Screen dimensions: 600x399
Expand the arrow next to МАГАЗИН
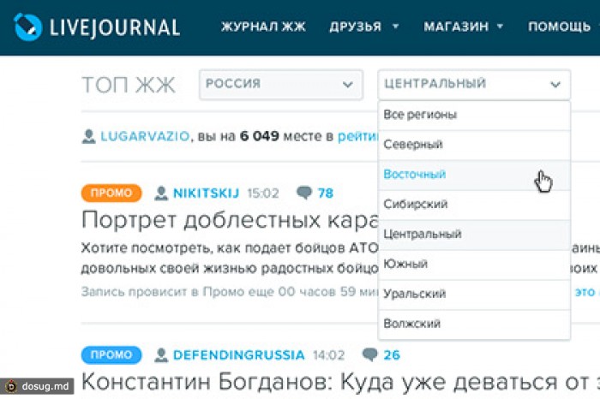tap(500, 27)
